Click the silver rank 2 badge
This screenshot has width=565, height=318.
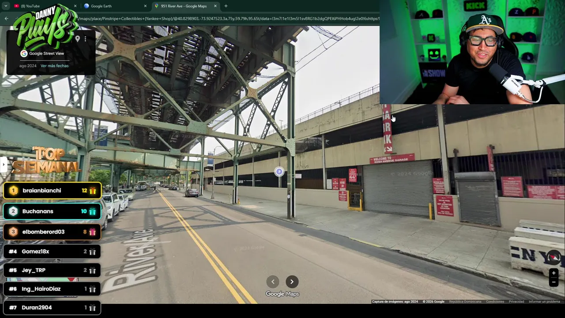point(13,211)
